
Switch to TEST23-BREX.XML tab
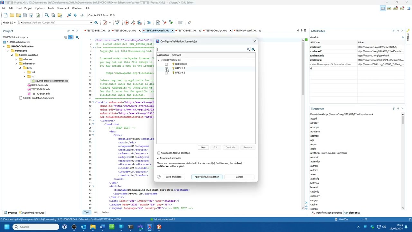coord(96,31)
